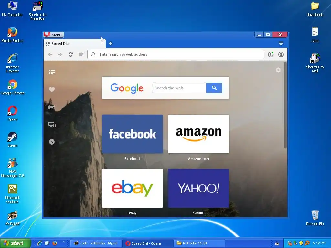
Task: Focus the search or web address field
Action: 176,54
